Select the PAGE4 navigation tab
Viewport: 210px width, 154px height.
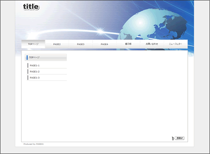point(104,44)
